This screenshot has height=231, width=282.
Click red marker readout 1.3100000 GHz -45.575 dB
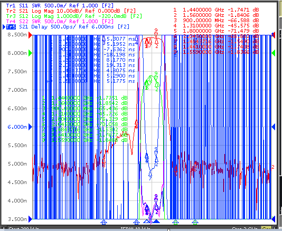coord(217,26)
